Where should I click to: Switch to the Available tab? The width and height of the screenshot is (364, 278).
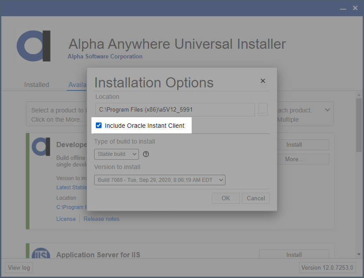pos(77,85)
